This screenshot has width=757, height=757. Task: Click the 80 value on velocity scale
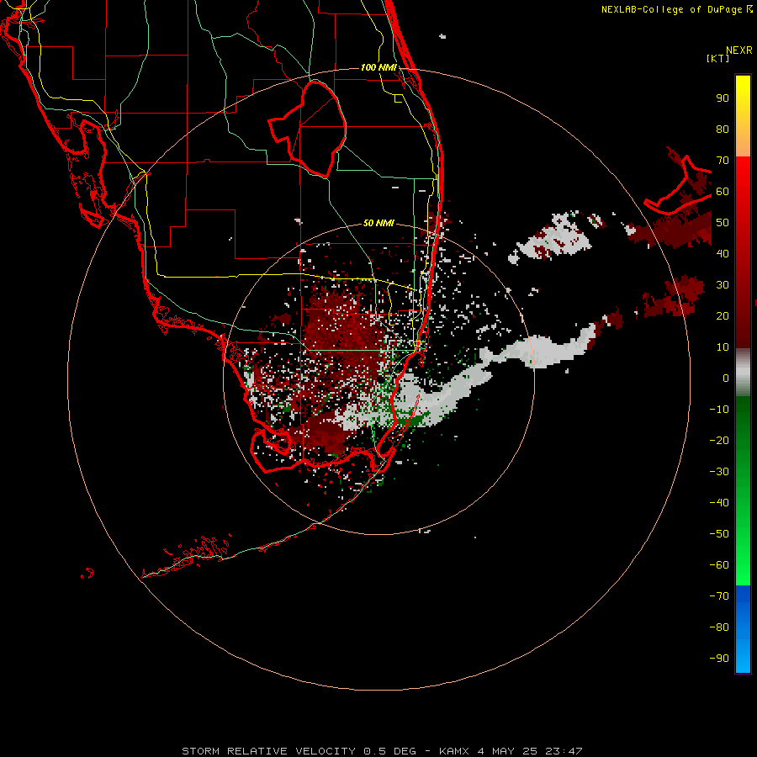tap(723, 130)
